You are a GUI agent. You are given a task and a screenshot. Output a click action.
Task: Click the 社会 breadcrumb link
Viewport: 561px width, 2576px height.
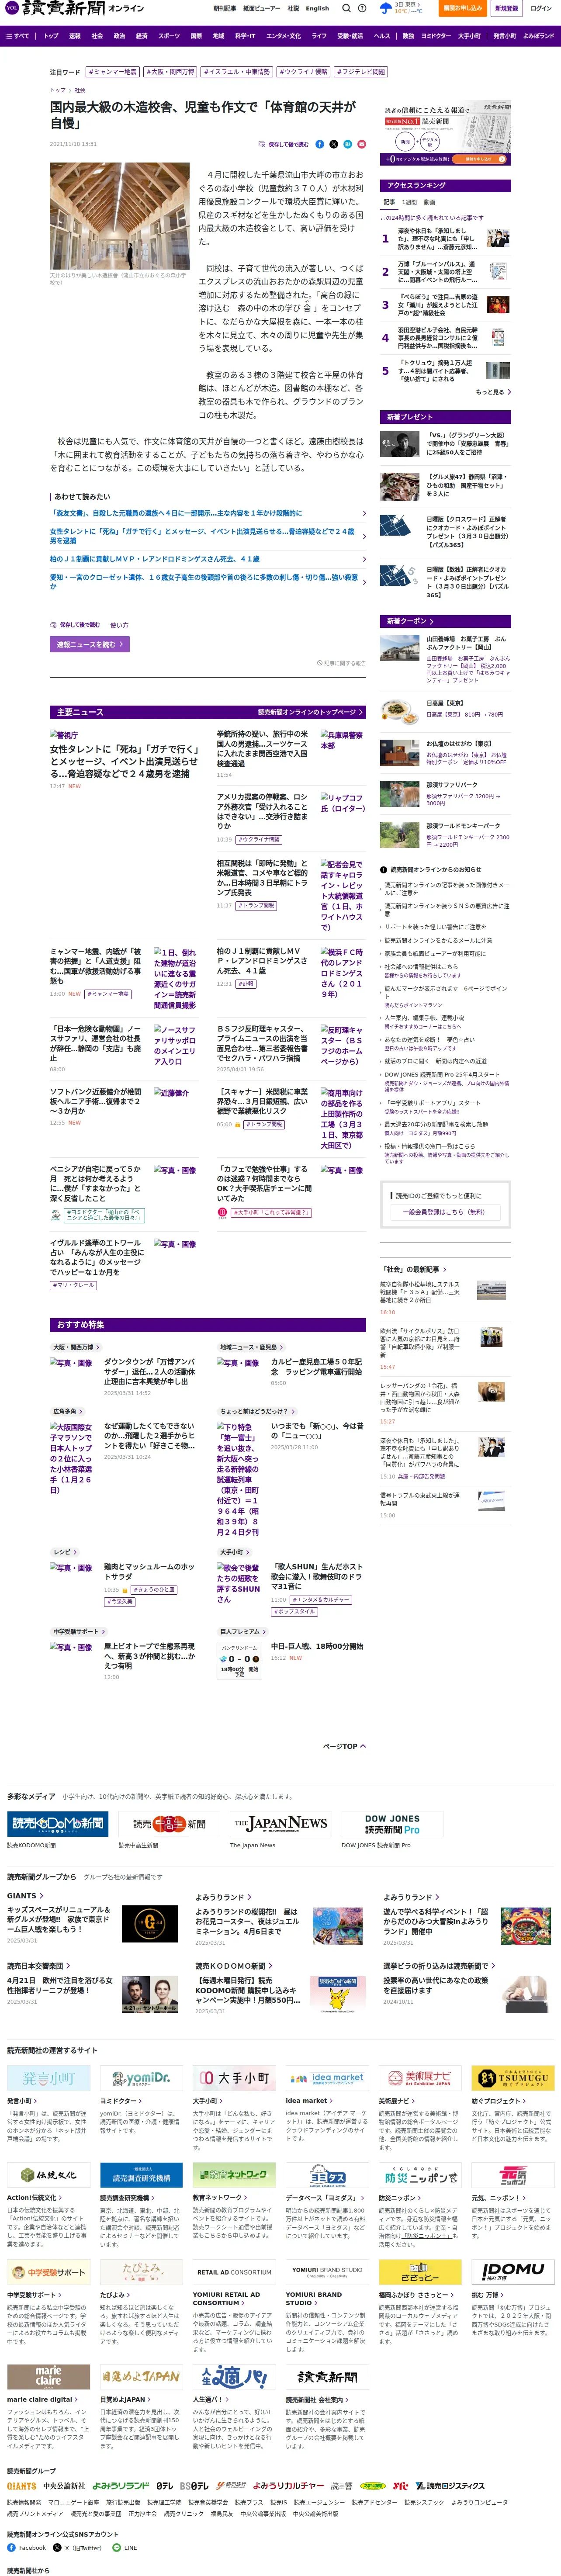pos(80,90)
